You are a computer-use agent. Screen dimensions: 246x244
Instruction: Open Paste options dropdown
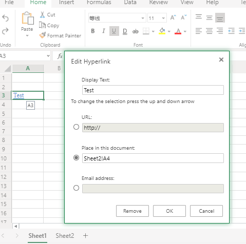(27, 36)
